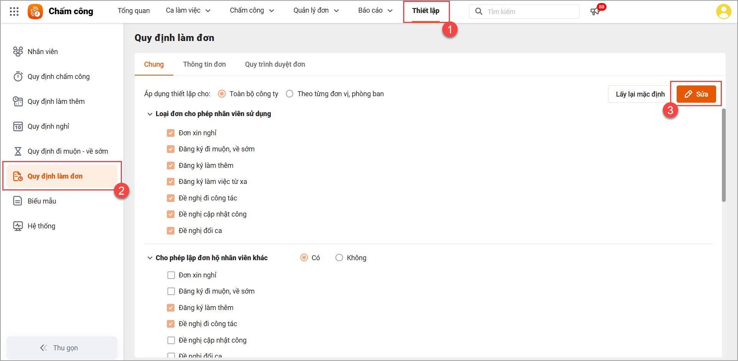Choose Không for lập đơn hộ
The width and height of the screenshot is (738, 361).
coord(339,258)
